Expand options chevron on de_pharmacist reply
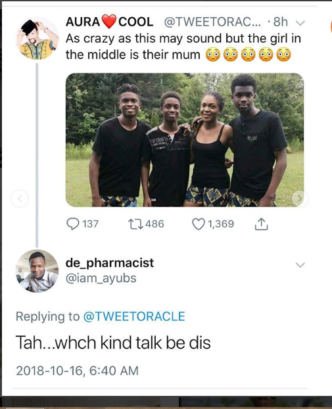 coord(300,265)
